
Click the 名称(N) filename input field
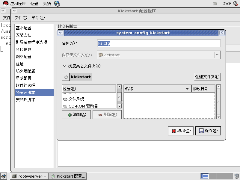(x=159, y=43)
